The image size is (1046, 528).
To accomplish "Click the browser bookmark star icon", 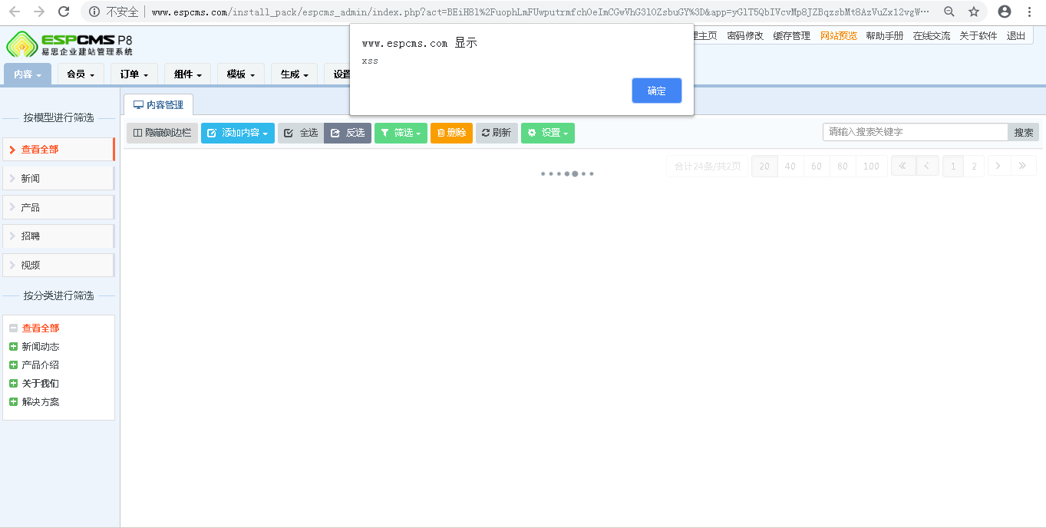I will 973,12.
